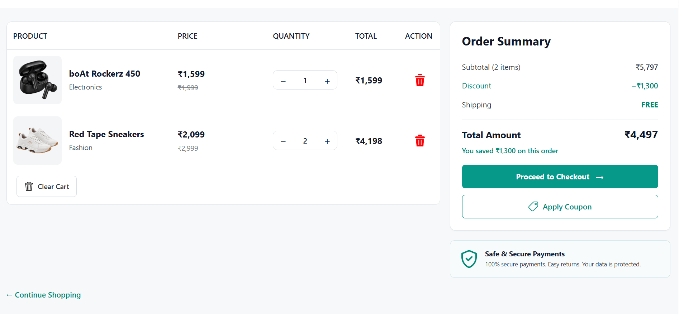The height and width of the screenshot is (314, 679).
Task: Click the arrow icon on Proceed to Checkout
Action: [x=599, y=177]
